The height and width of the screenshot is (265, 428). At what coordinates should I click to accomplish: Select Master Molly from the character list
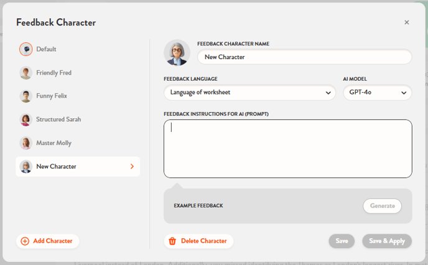click(54, 143)
